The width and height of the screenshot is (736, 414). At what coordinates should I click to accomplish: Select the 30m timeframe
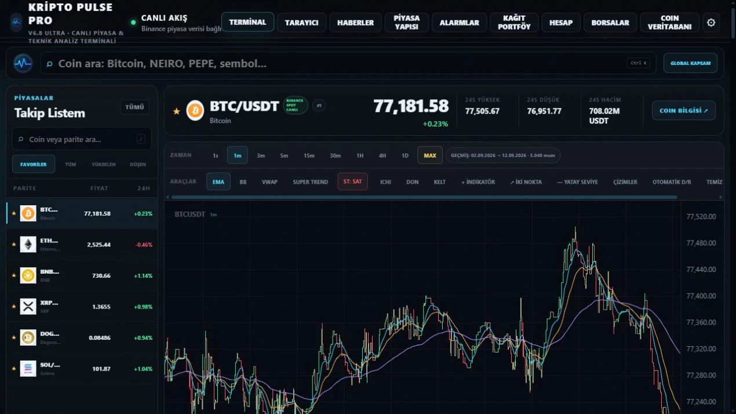pyautogui.click(x=336, y=155)
